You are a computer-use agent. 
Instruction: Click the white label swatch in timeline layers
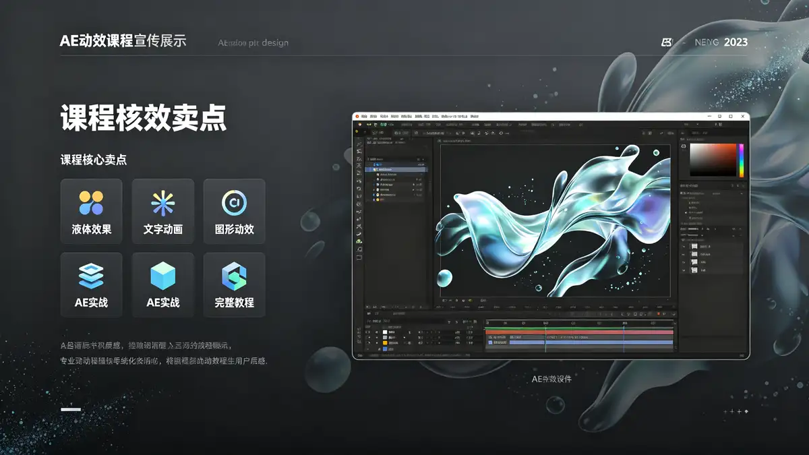coord(385,332)
